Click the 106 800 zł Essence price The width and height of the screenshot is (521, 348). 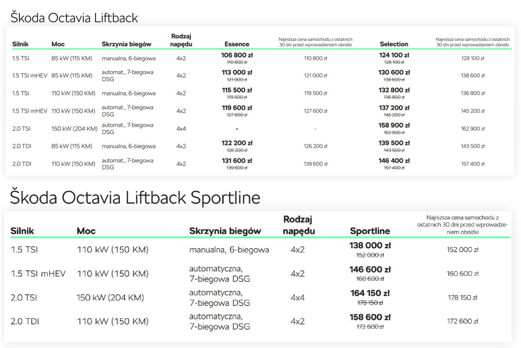pyautogui.click(x=237, y=55)
